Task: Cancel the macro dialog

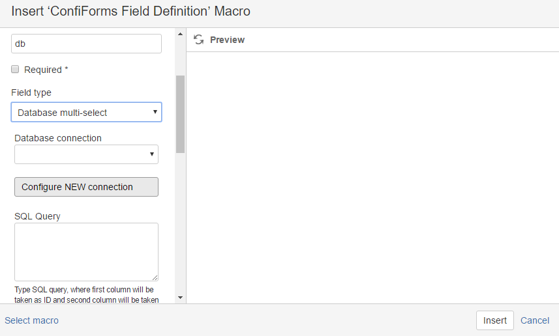Action: pyautogui.click(x=535, y=320)
